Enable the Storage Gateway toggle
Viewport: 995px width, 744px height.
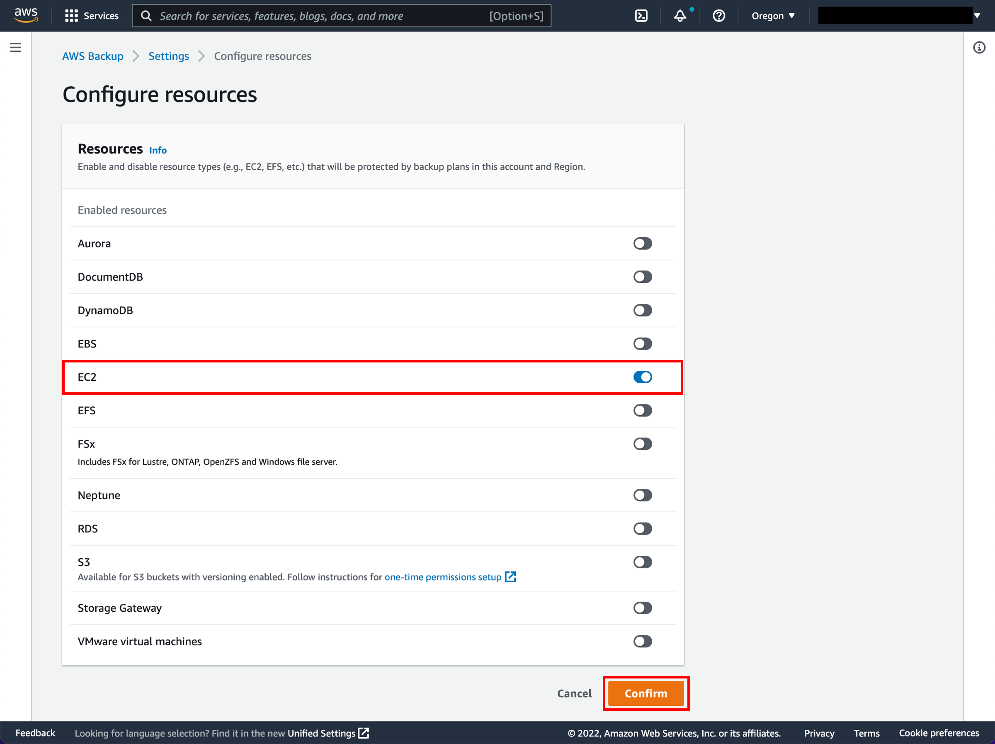pyautogui.click(x=642, y=608)
